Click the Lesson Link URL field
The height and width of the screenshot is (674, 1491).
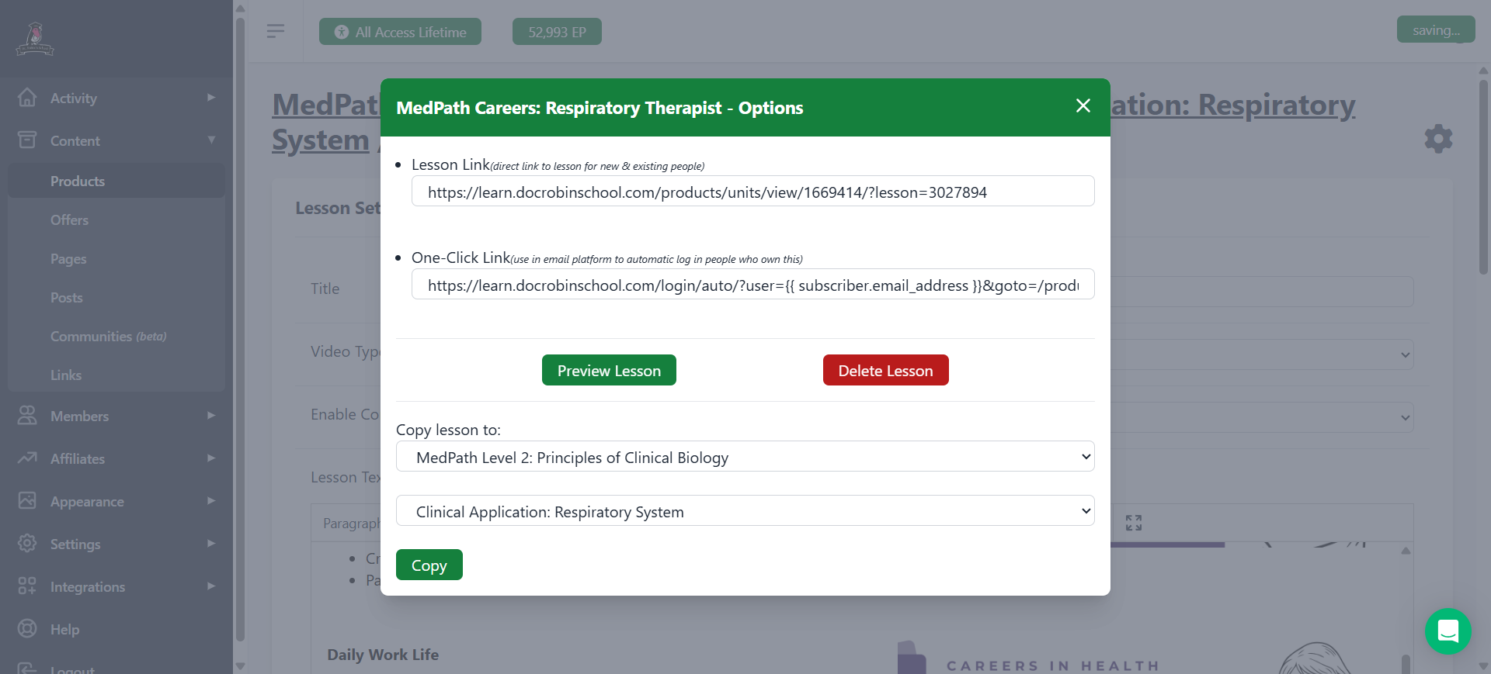point(752,192)
